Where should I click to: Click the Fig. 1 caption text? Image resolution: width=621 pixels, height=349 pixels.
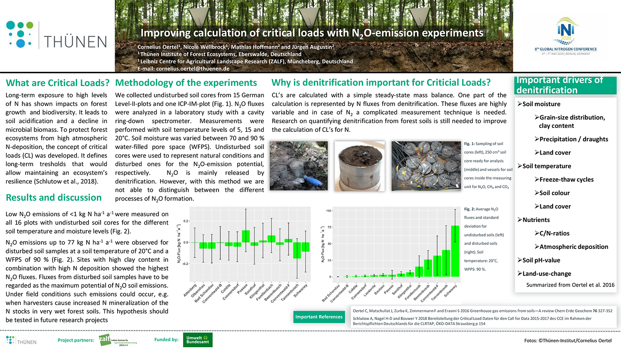click(488, 165)
